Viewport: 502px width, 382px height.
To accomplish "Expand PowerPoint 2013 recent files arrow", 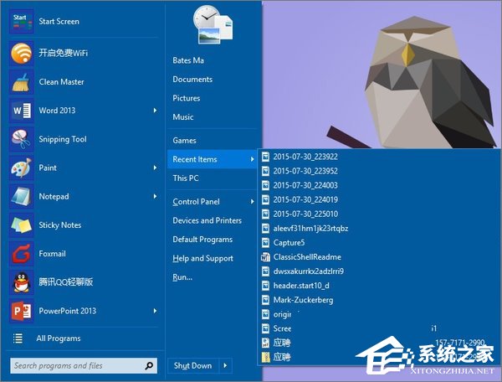I will point(155,311).
